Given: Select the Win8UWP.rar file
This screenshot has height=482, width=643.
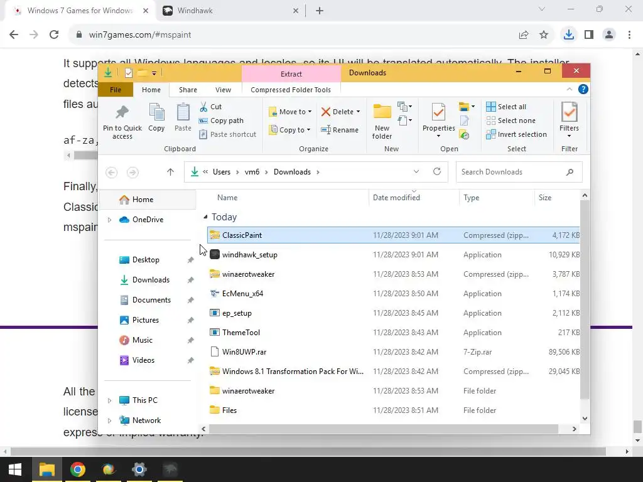Looking at the screenshot, I should click(x=393, y=351).
